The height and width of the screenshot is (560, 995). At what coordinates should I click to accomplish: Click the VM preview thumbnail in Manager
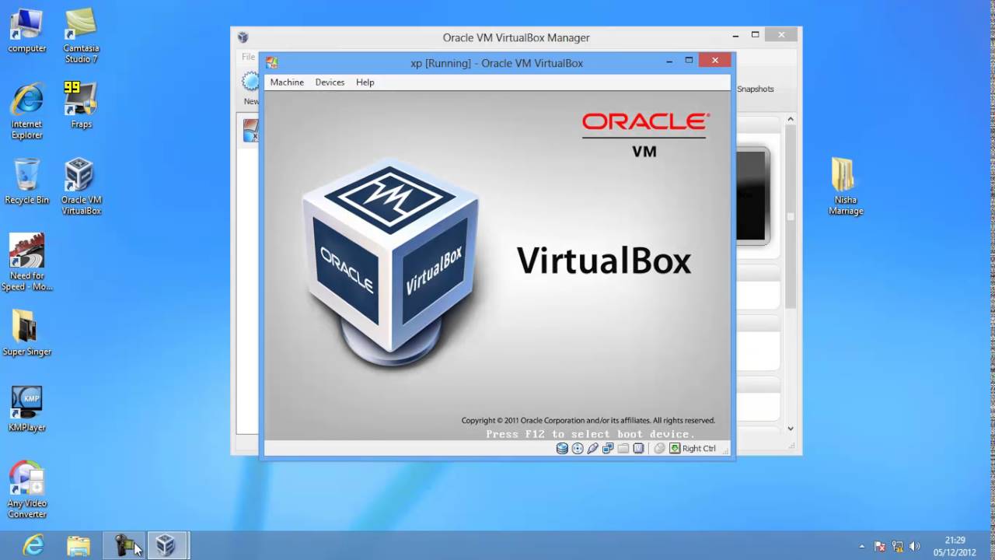[752, 195]
